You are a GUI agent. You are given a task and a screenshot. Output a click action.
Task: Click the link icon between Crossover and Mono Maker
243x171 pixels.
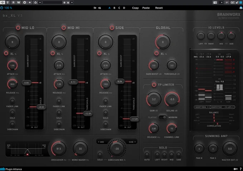tap(69, 160)
